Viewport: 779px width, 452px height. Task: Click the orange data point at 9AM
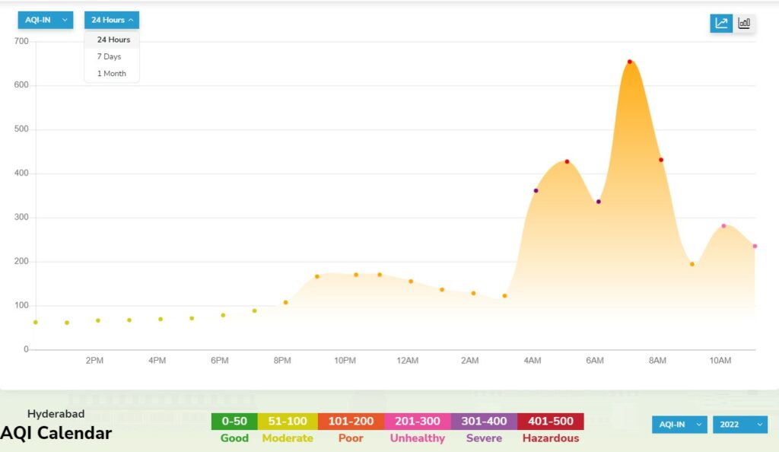pos(692,264)
